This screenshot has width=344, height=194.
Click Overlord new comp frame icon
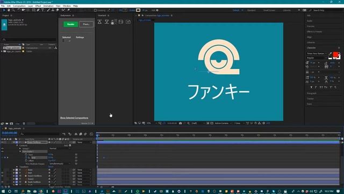coord(121,22)
